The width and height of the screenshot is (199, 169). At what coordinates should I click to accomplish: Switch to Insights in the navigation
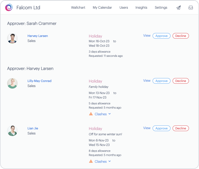141,8
